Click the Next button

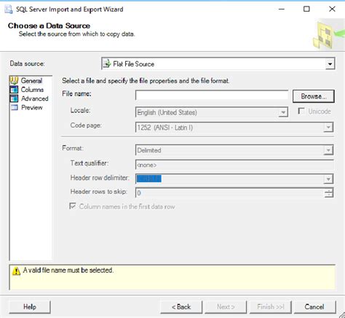226,307
